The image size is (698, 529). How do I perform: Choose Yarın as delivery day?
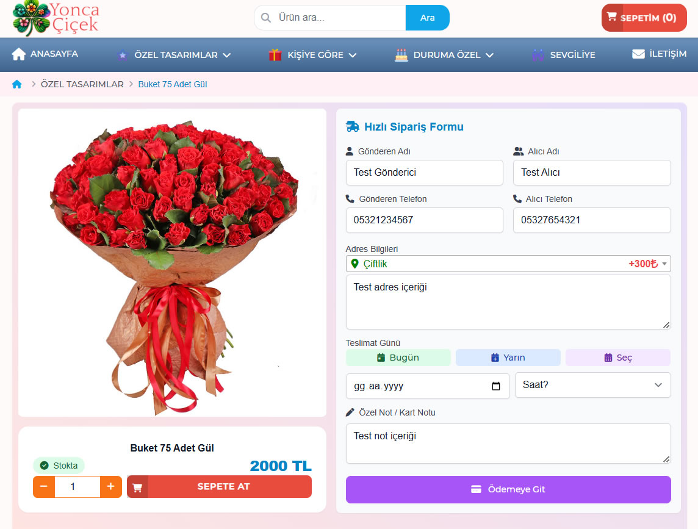508,358
